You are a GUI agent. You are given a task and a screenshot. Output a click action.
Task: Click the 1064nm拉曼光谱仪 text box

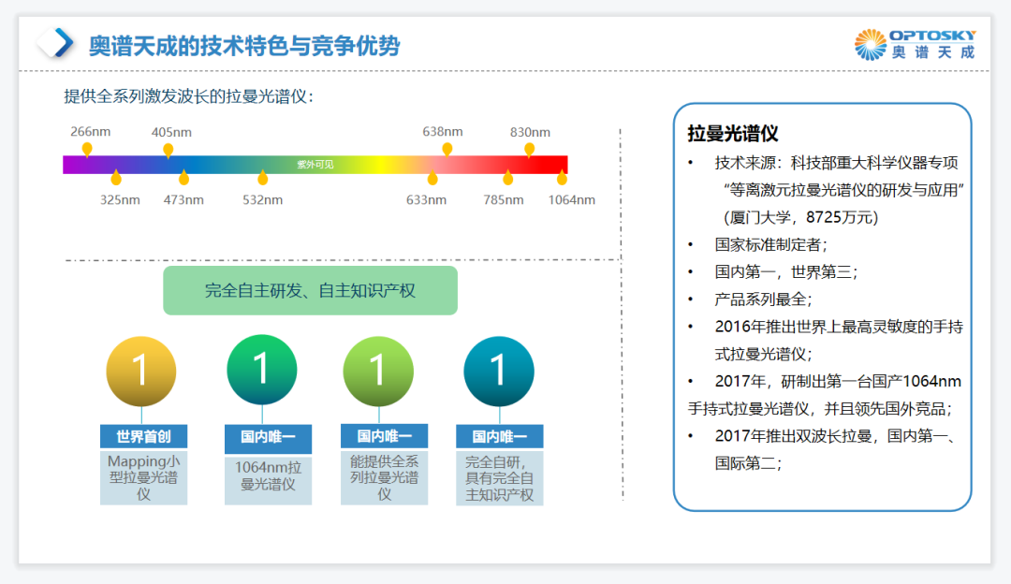(x=269, y=480)
